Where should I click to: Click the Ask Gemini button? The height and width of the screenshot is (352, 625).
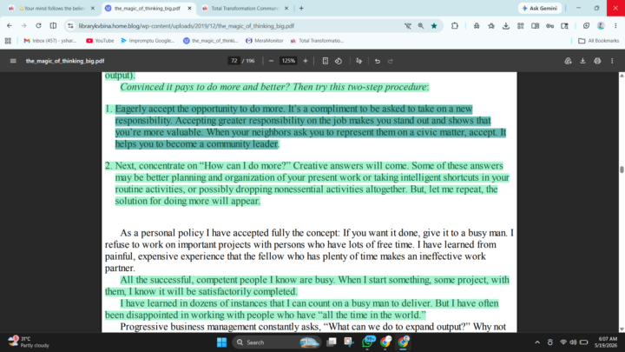click(x=540, y=9)
